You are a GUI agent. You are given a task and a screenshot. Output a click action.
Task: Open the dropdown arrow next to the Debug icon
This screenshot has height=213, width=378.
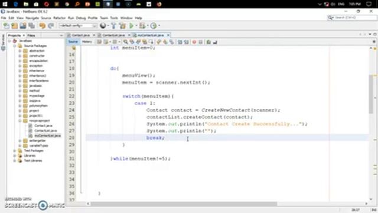(148, 25)
